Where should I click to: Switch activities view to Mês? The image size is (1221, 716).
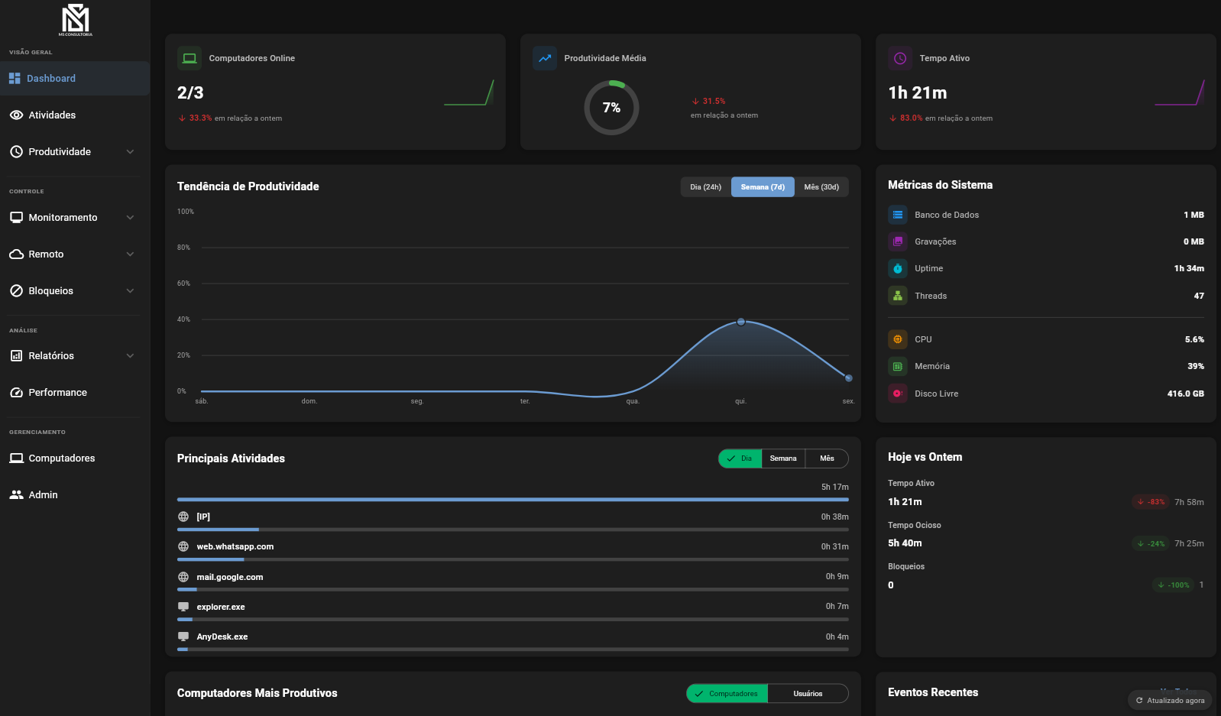click(827, 458)
